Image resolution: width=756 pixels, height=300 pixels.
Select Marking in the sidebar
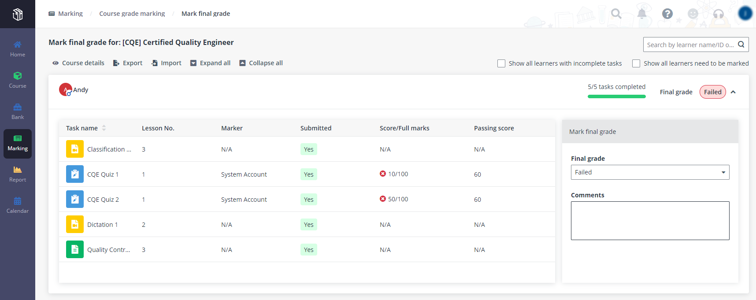pos(18,144)
